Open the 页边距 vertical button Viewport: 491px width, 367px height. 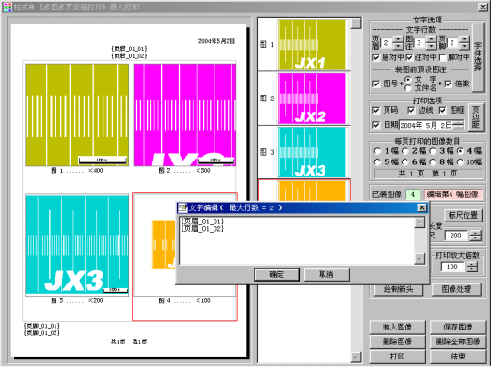[x=476, y=117]
